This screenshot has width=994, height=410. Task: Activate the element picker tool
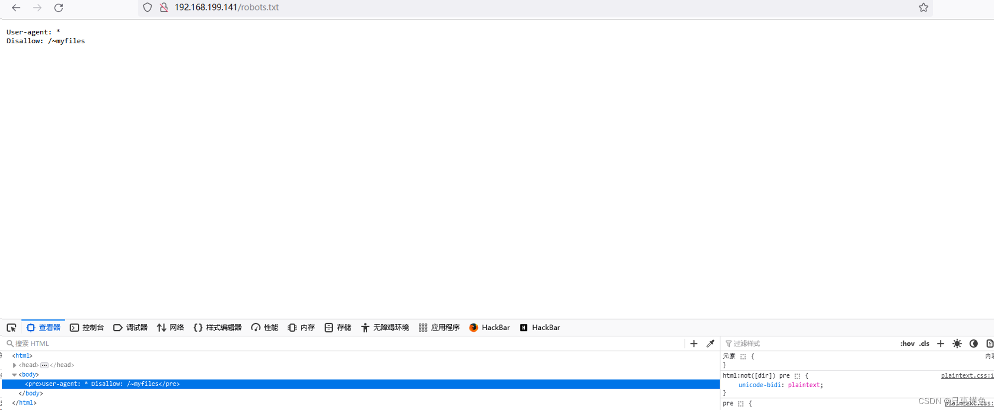11,328
